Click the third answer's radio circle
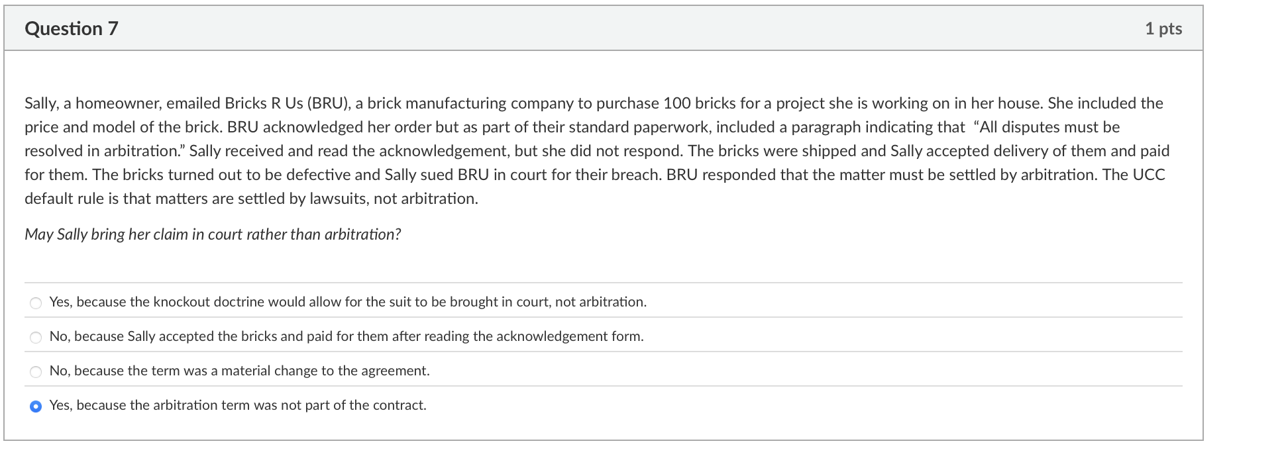This screenshot has width=1284, height=474. coord(35,371)
